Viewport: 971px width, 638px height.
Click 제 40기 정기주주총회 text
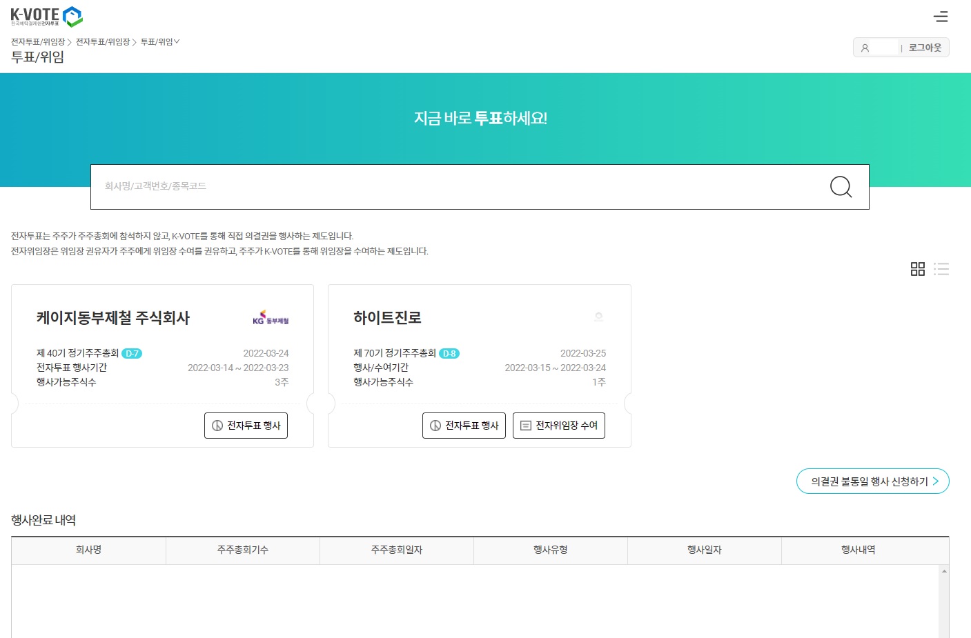tap(77, 353)
